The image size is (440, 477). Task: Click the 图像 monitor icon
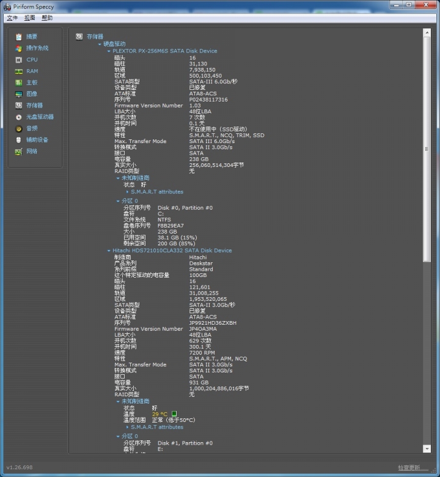pyautogui.click(x=18, y=94)
